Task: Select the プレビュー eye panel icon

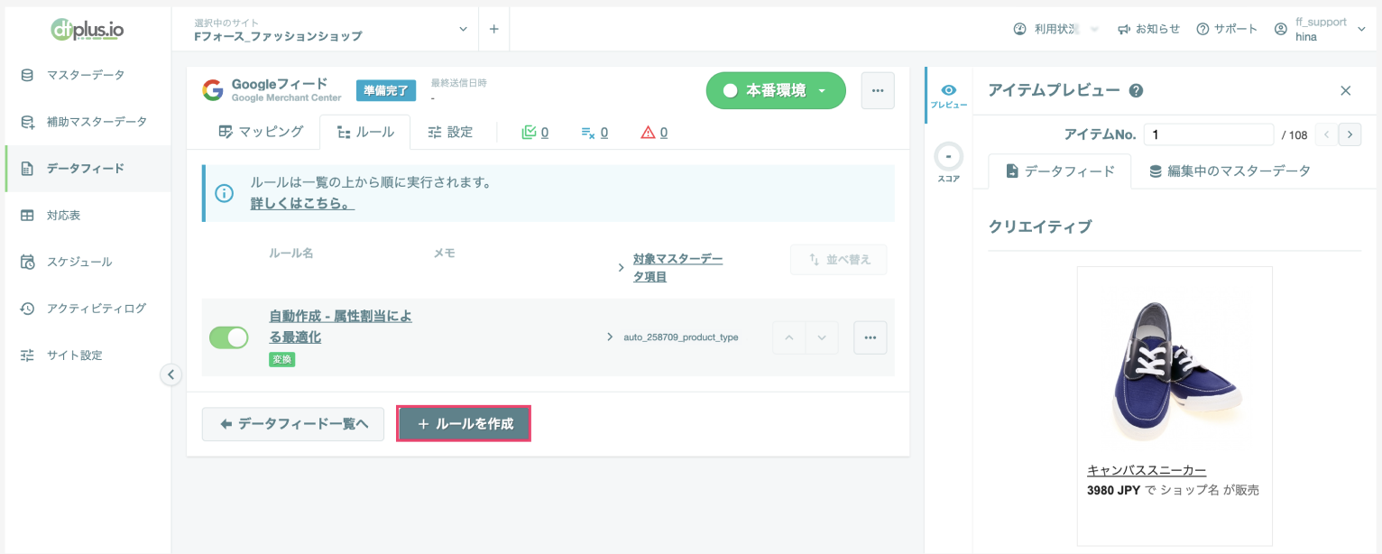Action: tap(948, 96)
